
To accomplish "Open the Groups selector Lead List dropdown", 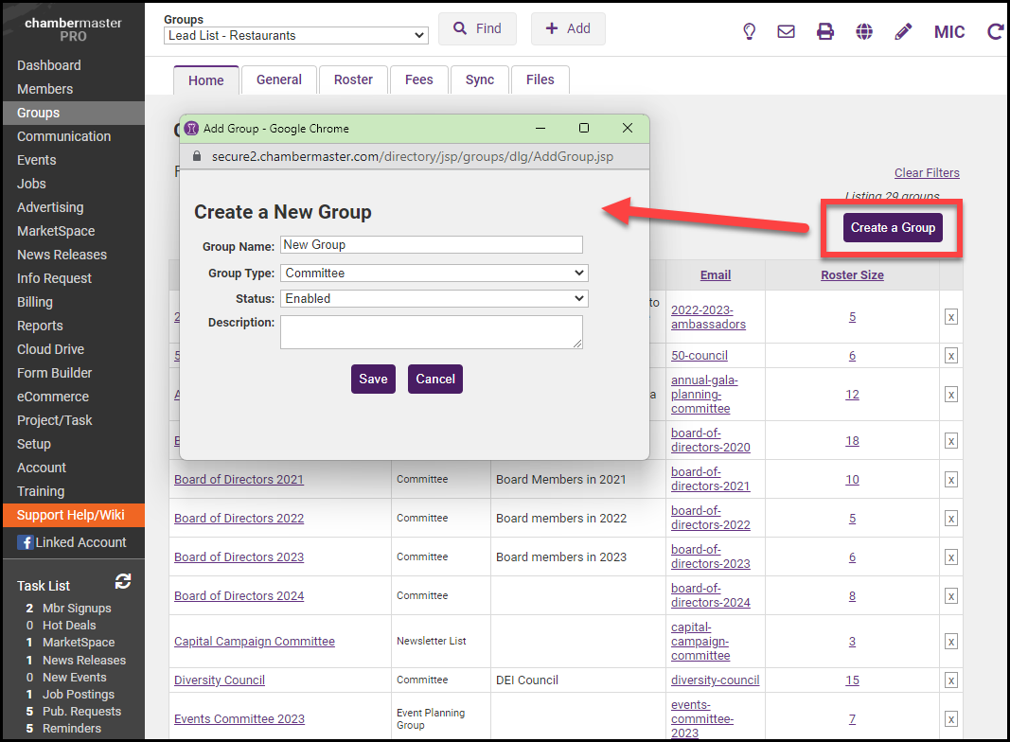I will pyautogui.click(x=296, y=35).
